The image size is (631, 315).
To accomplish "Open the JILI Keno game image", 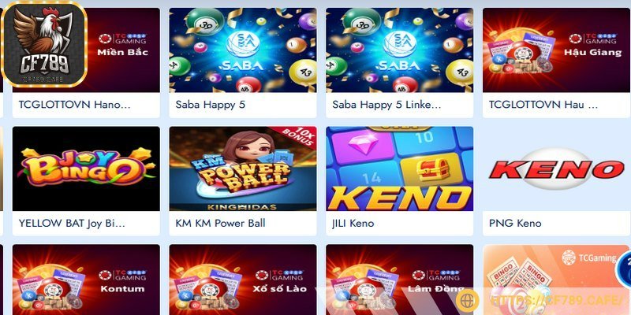I will (x=400, y=169).
